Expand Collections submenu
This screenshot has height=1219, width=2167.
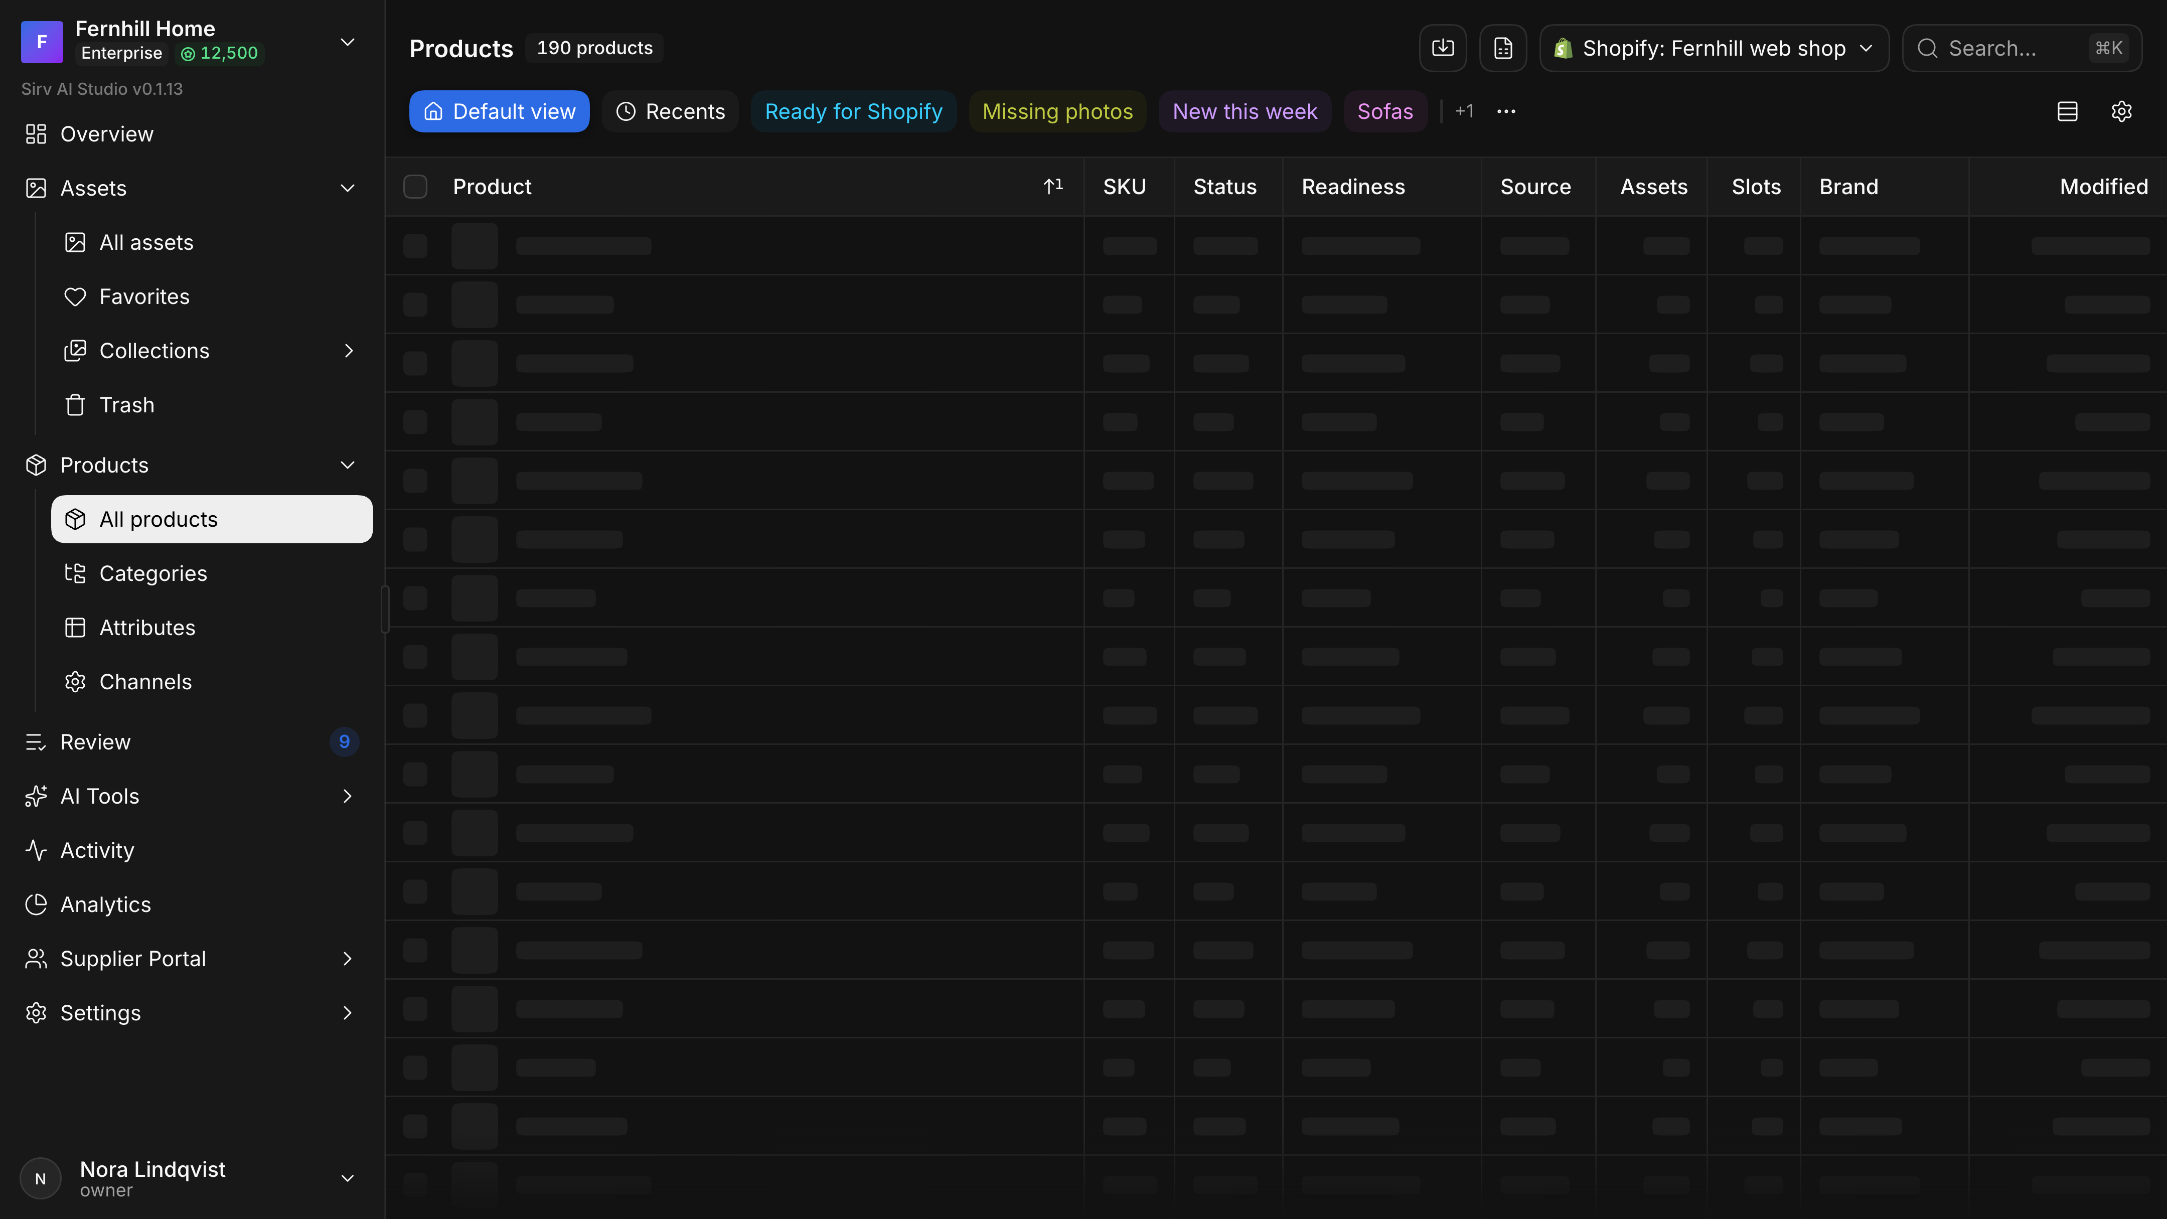[x=348, y=351]
